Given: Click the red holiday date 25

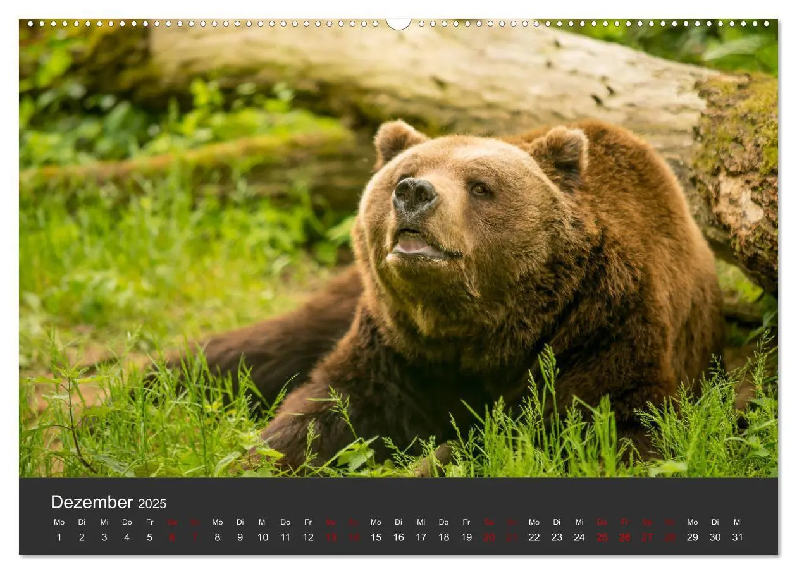Looking at the screenshot, I should point(602,537).
